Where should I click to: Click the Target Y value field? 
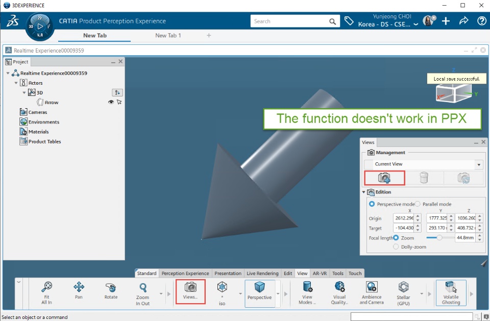pos(438,228)
